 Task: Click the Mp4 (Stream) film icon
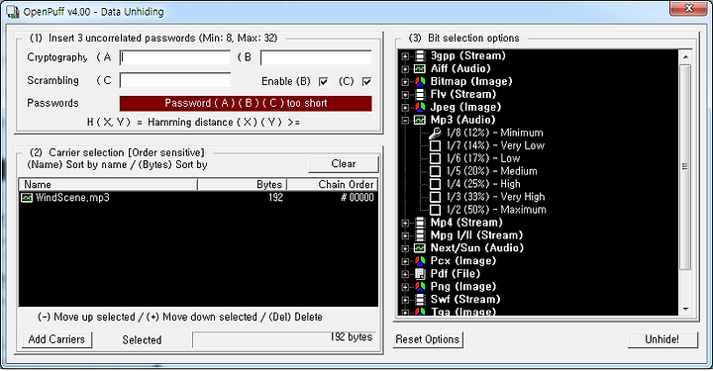tap(420, 223)
